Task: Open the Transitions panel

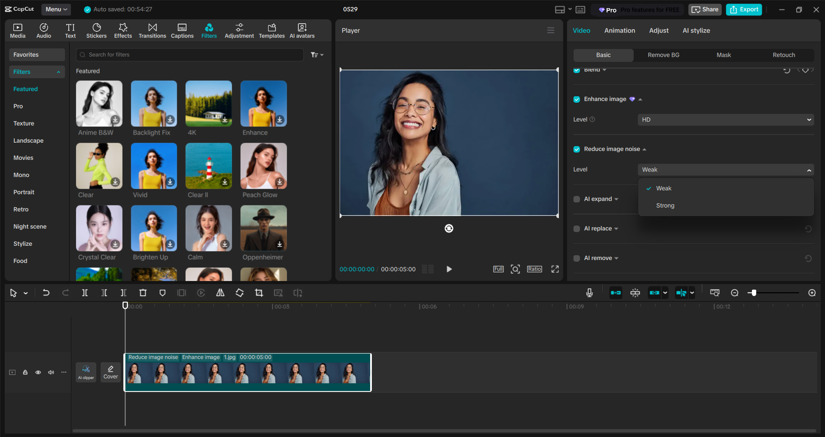Action: [152, 30]
